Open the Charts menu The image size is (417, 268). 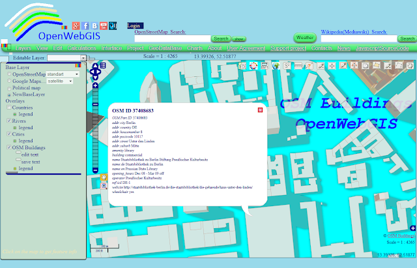(195, 48)
